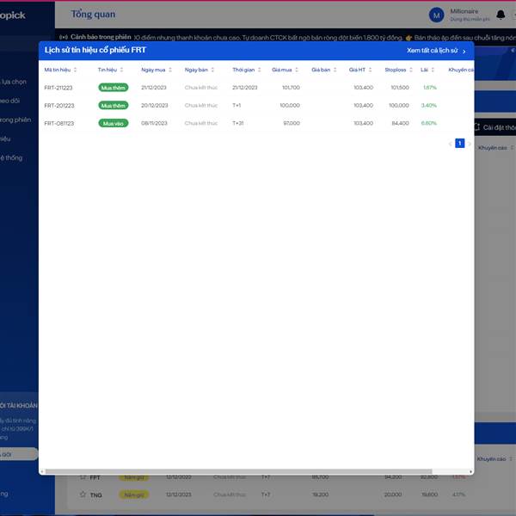516x516 pixels.
Task: Click profit value 1.67%
Action: pos(430,88)
